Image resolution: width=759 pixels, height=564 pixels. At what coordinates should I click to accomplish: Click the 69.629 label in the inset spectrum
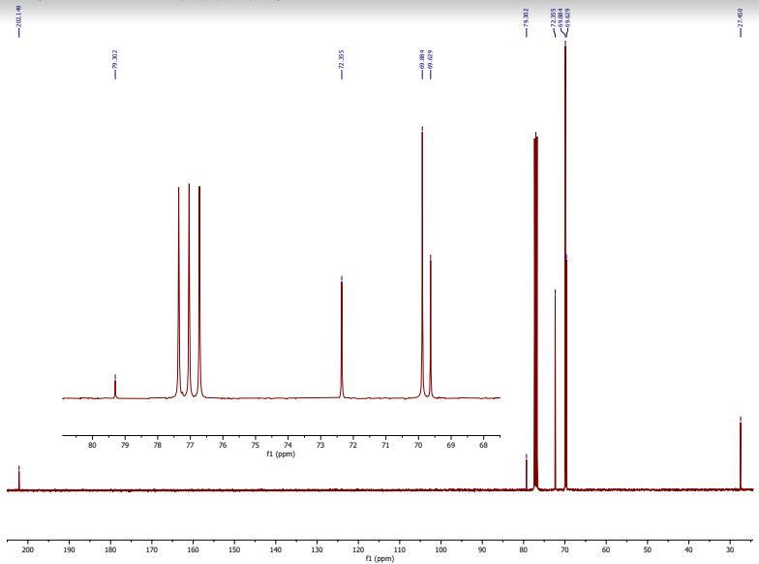click(430, 59)
